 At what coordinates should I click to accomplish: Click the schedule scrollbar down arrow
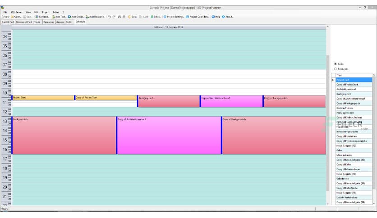click(328, 204)
